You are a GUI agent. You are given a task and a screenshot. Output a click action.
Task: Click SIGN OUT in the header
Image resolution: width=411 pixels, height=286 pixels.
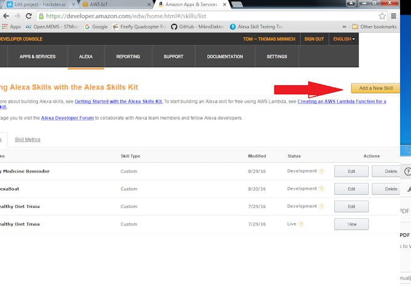coord(314,39)
